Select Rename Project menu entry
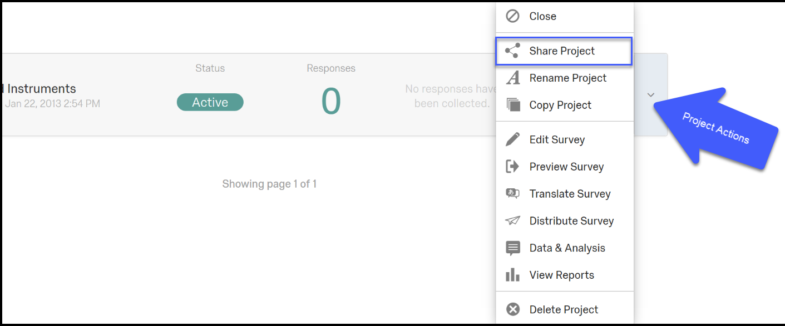This screenshot has width=785, height=326. coord(567,78)
